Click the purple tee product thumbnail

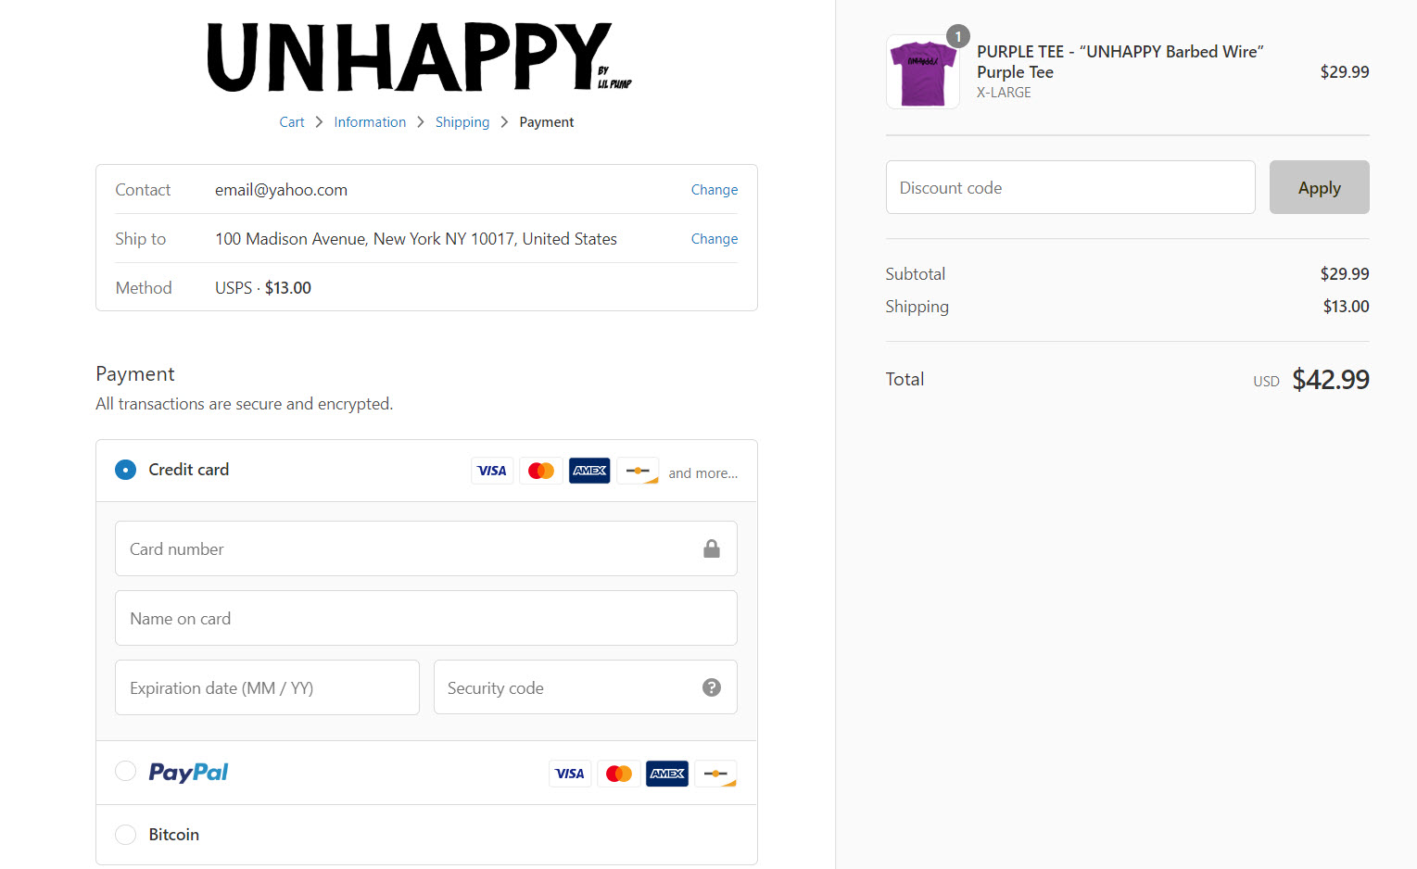922,72
